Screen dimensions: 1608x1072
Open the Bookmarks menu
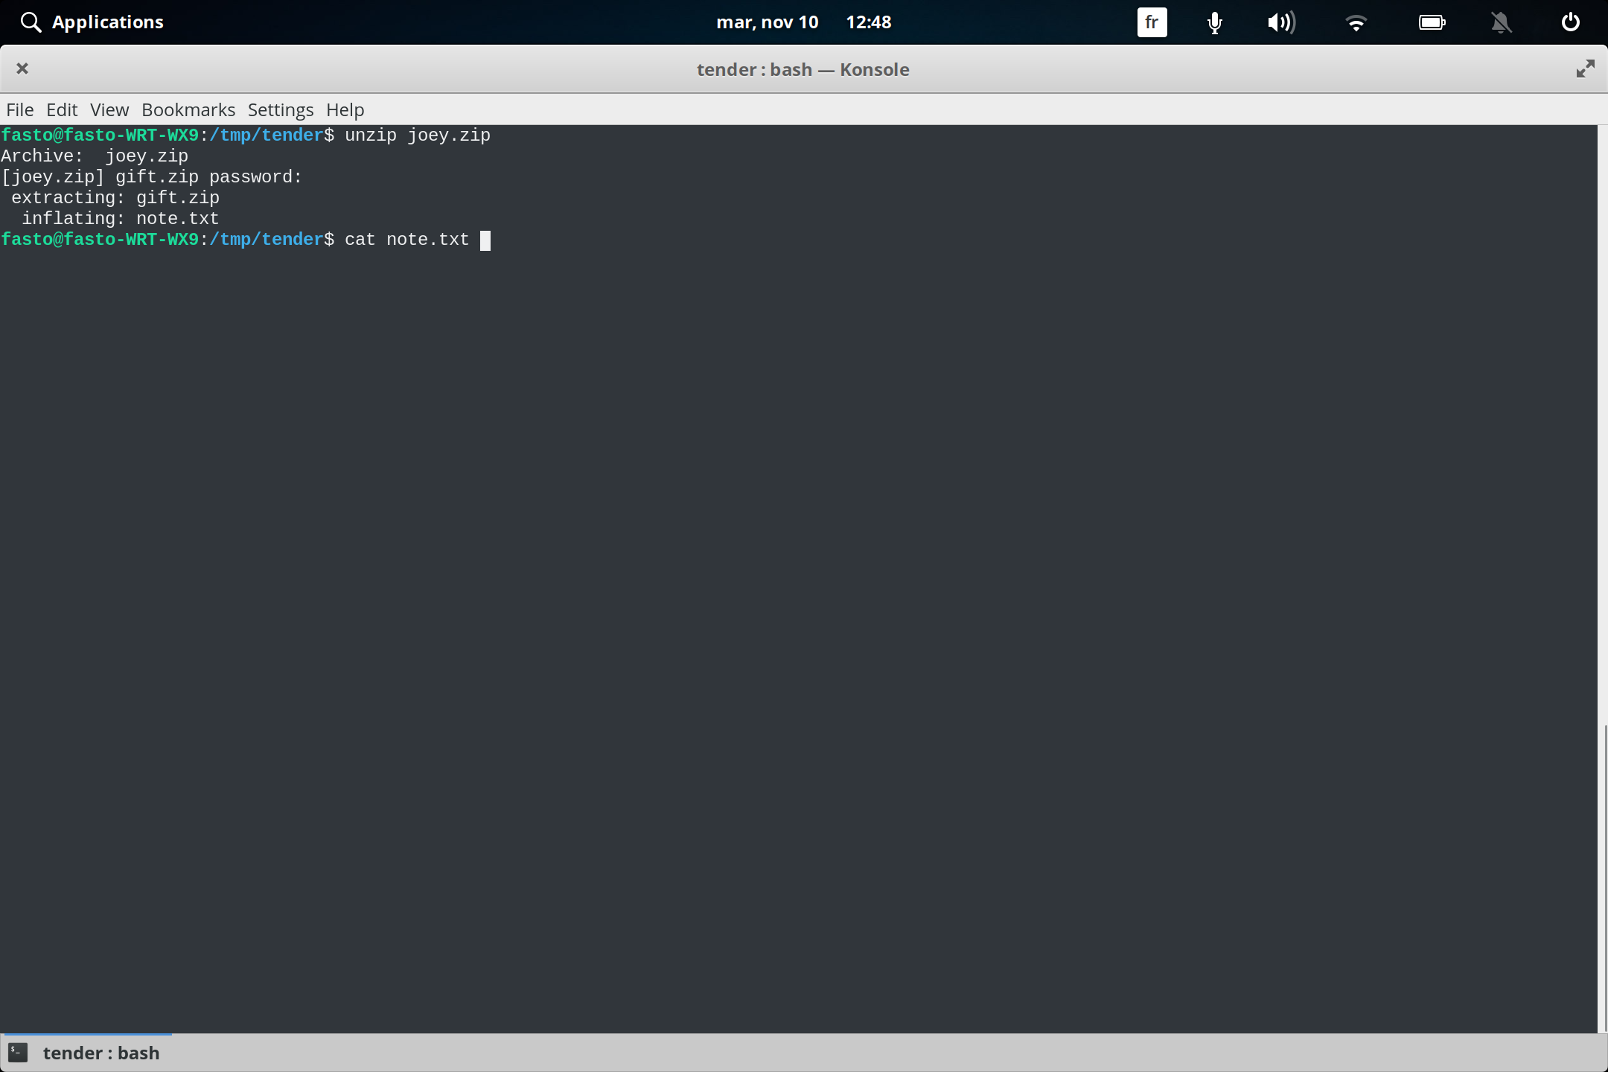[x=188, y=109]
